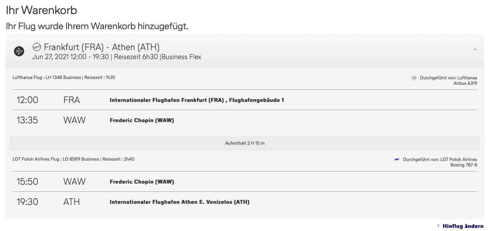488x231 pixels.
Task: Click the ATH airport code
Action: pyautogui.click(x=72, y=202)
